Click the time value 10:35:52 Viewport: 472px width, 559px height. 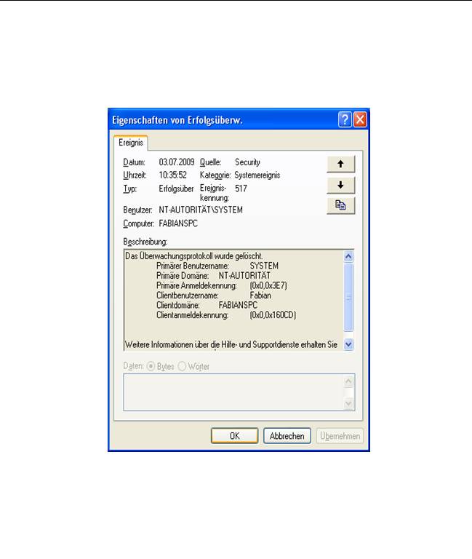tap(172, 175)
